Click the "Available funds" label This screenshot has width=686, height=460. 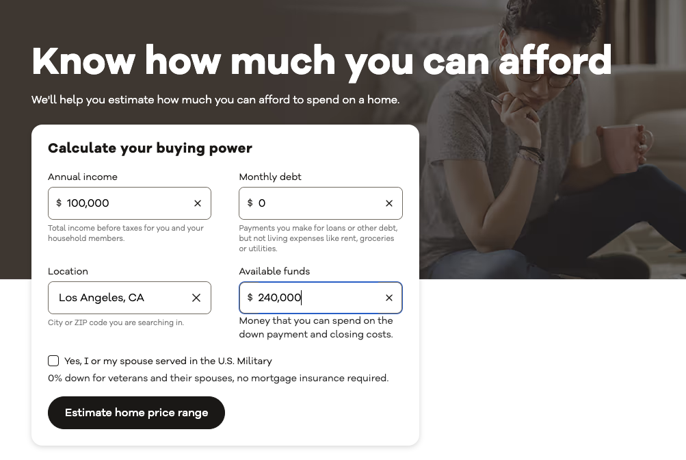point(274,271)
